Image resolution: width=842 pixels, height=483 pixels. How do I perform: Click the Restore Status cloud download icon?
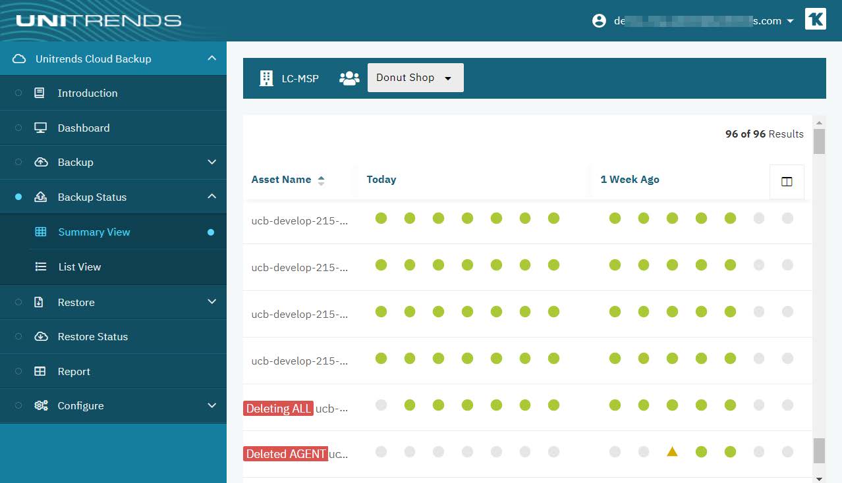[x=41, y=336]
